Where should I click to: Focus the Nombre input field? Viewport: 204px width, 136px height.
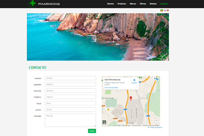point(70,78)
